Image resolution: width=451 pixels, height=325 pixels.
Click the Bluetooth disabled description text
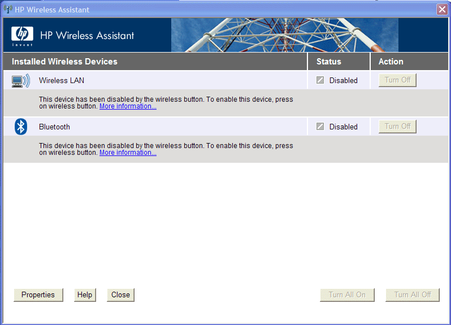click(x=166, y=149)
